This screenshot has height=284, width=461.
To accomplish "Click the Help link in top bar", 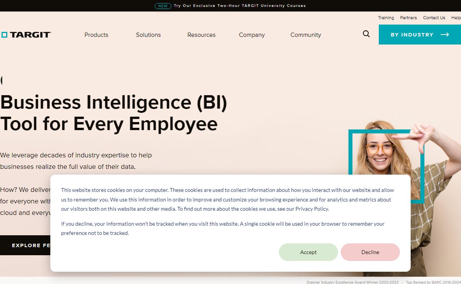I will [456, 18].
